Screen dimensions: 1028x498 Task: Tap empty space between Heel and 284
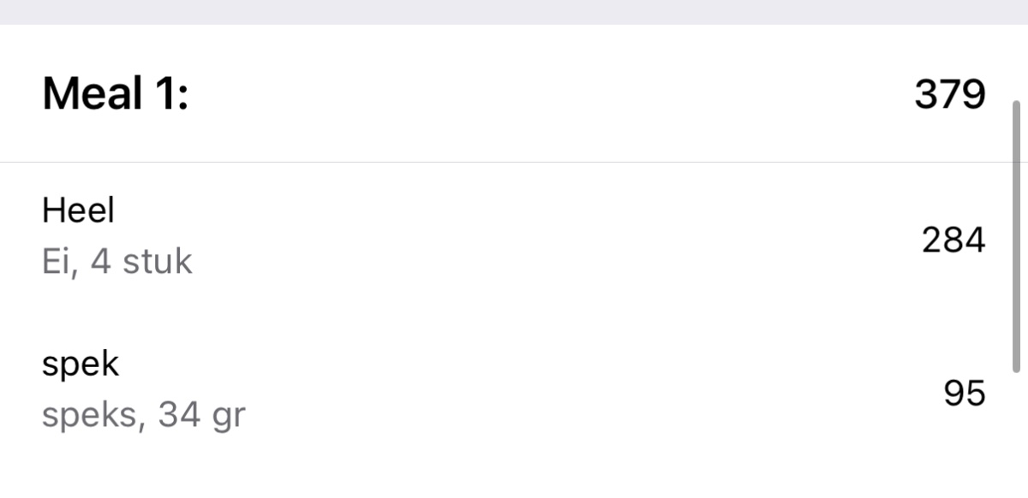tap(514, 237)
